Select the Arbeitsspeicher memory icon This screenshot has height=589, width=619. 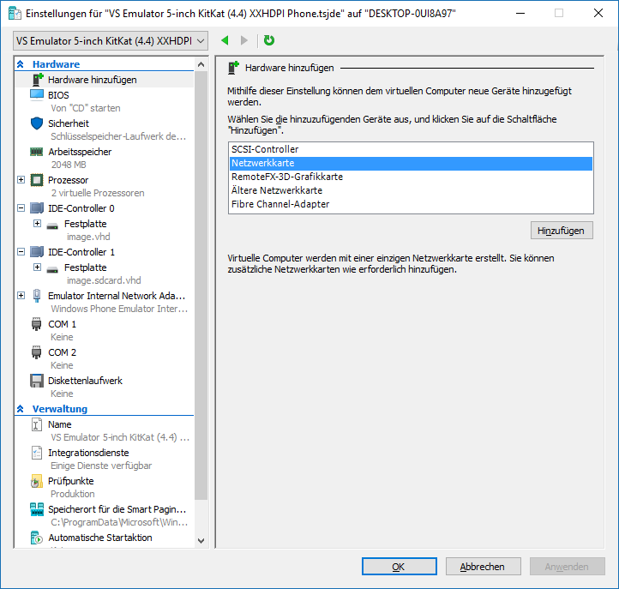tap(37, 152)
